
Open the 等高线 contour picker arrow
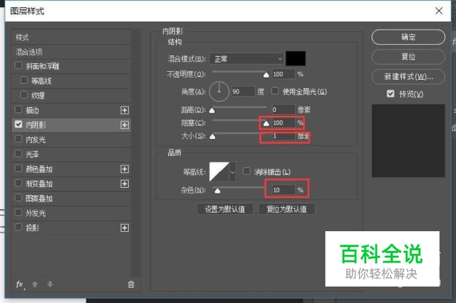(x=233, y=172)
